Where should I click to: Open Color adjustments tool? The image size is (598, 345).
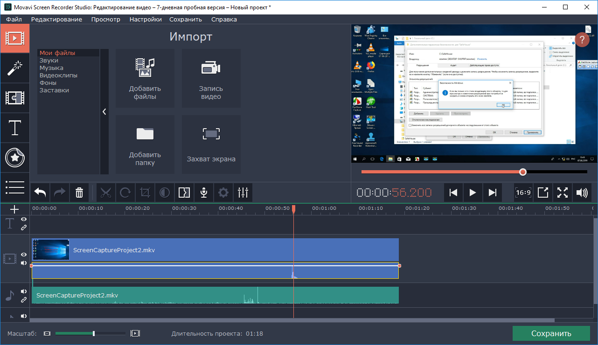click(165, 192)
